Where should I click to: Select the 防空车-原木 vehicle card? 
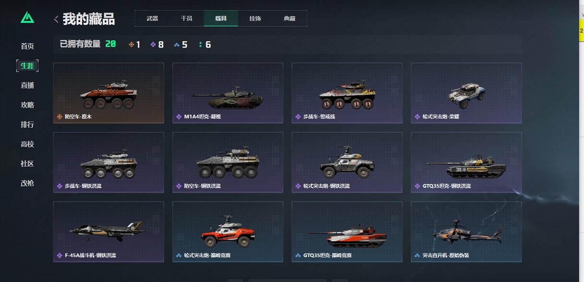pos(109,93)
